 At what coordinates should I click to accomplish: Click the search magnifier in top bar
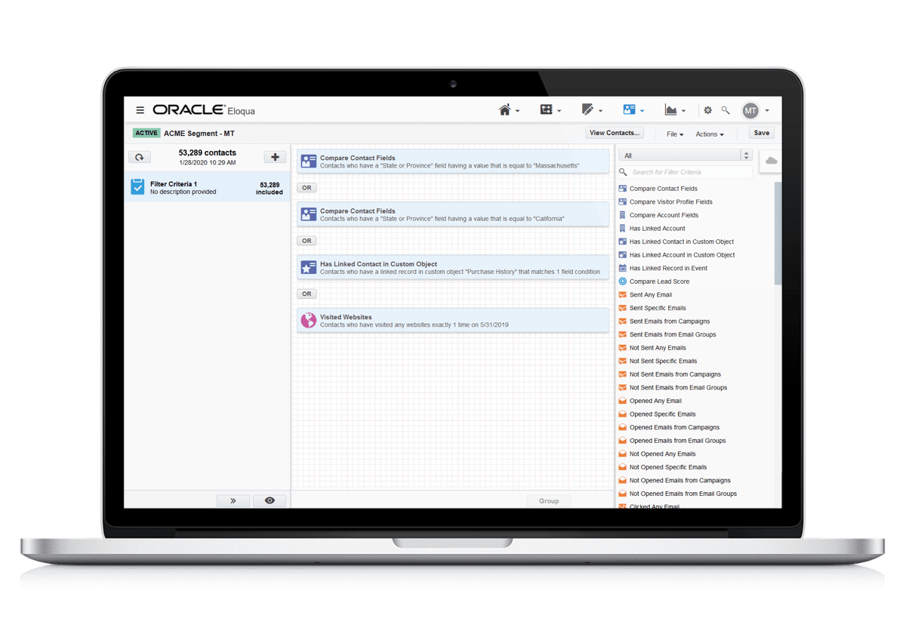pyautogui.click(x=726, y=110)
